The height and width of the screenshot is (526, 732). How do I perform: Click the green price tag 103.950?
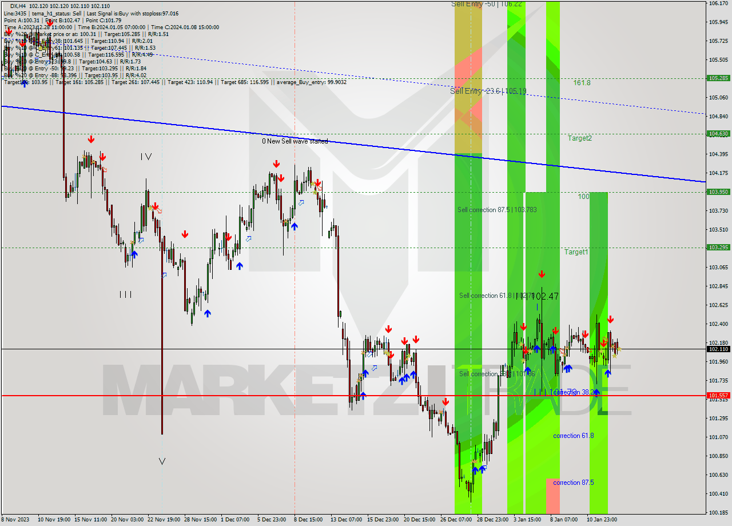[x=718, y=192]
